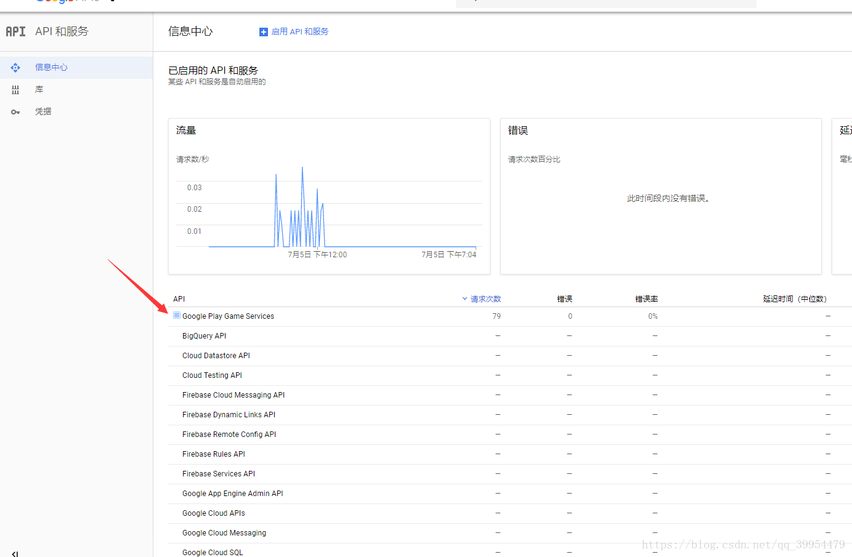Screen dimensions: 852x557
Task: Click the 0.03 y-axis label on traffic chart
Action: point(195,188)
